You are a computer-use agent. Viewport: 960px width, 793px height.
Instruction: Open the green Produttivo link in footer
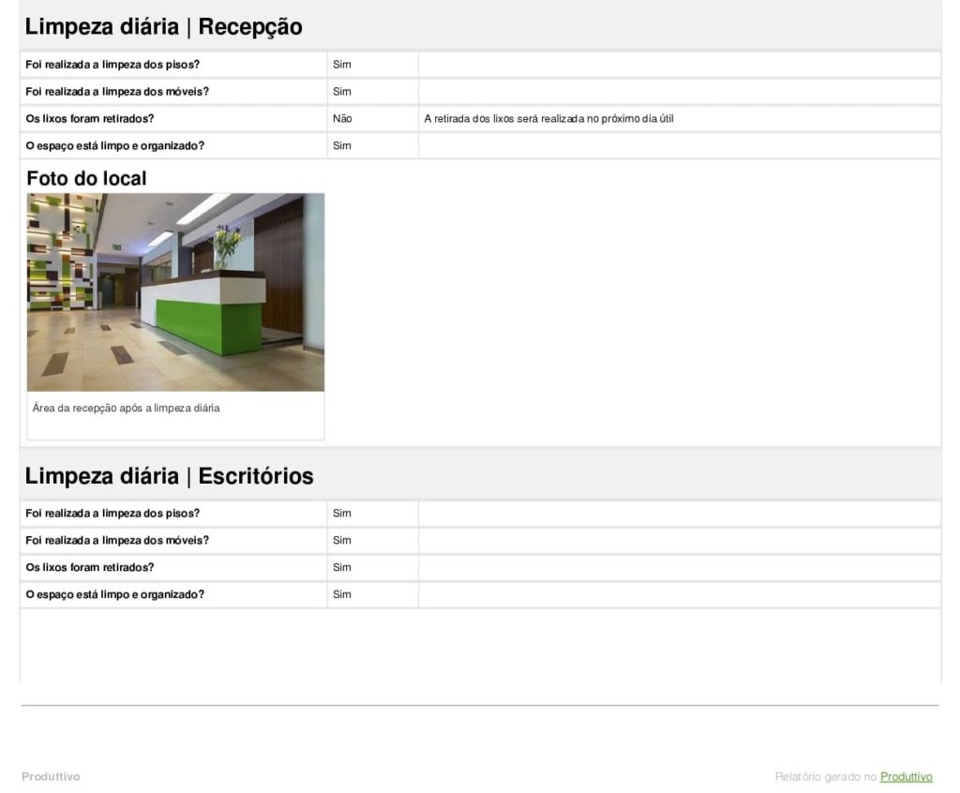pyautogui.click(x=906, y=777)
